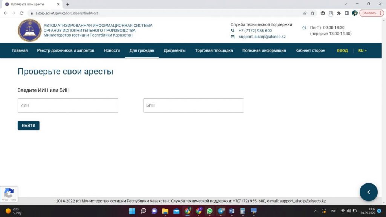
Task: Open the Кабинет сторон menu item
Action: click(x=310, y=50)
